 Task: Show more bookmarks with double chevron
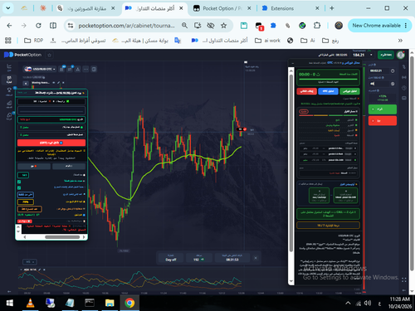point(400,41)
